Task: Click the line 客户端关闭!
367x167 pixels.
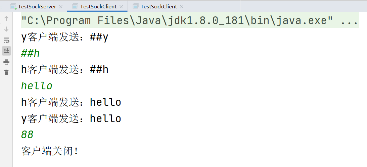Action: click(x=50, y=151)
